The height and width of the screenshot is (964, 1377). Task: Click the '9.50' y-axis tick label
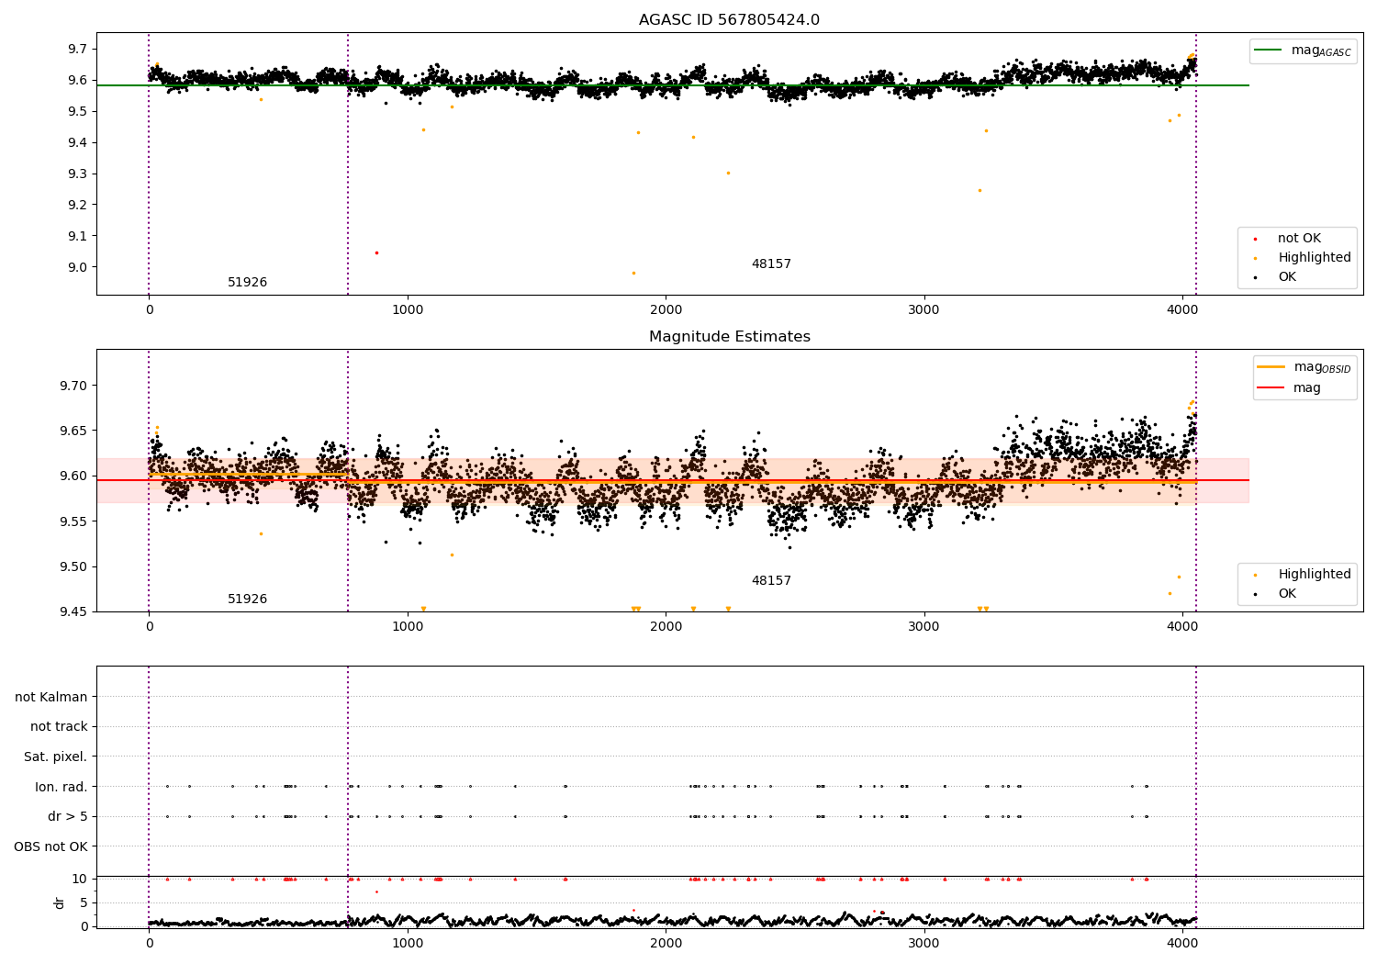(73, 566)
